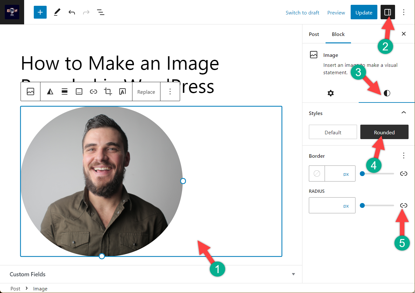Click the crop image icon
This screenshot has width=415, height=293.
[x=108, y=92]
